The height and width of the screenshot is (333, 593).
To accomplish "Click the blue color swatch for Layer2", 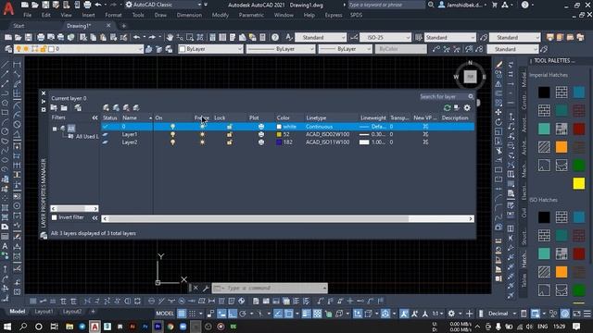I will 279,142.
